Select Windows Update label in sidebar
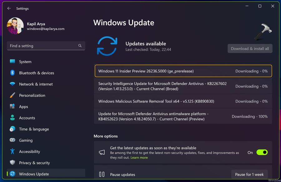 34,174
